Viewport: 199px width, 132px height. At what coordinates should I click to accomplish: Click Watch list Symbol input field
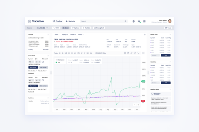pos(155,83)
